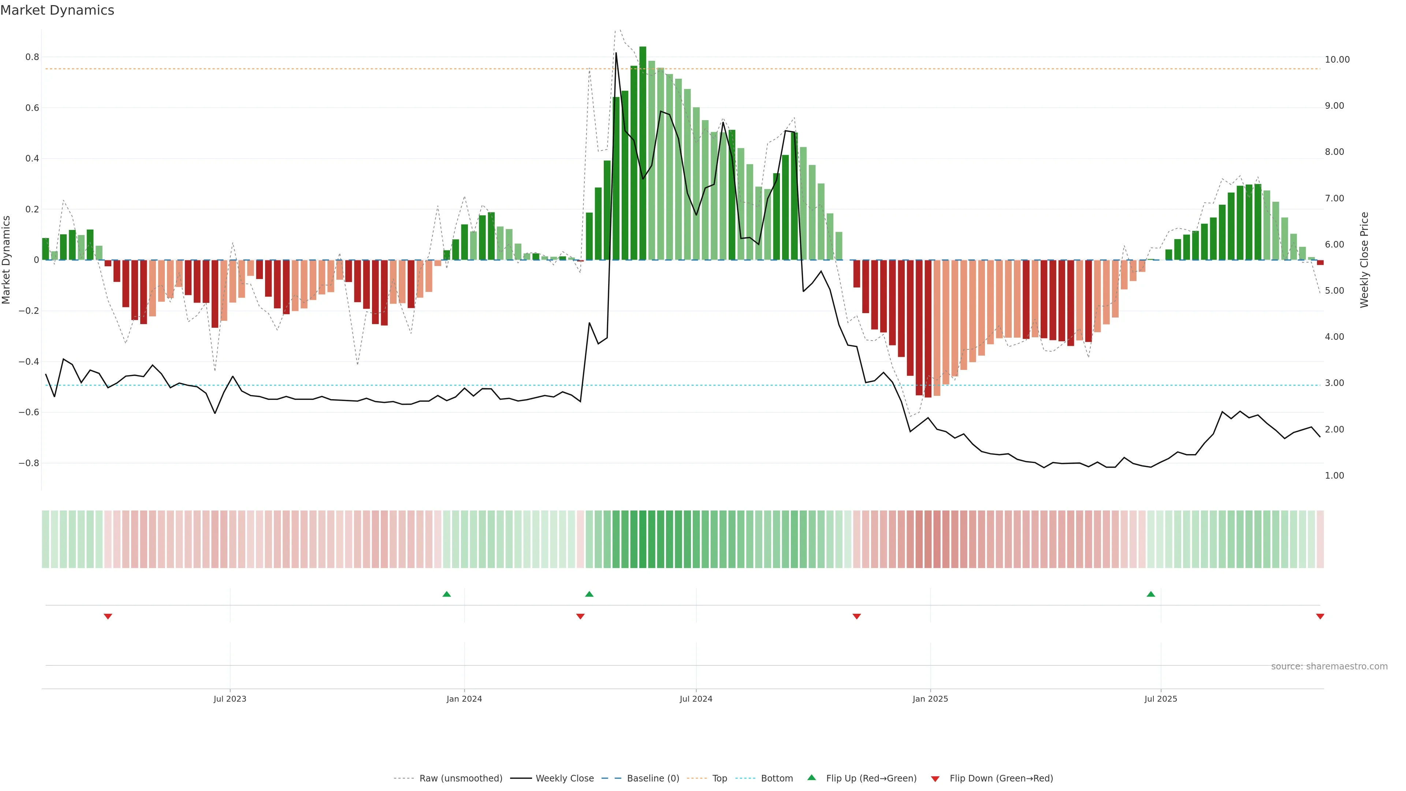Click the Market Dynamics chart title
Image resolution: width=1406 pixels, height=791 pixels.
(57, 10)
